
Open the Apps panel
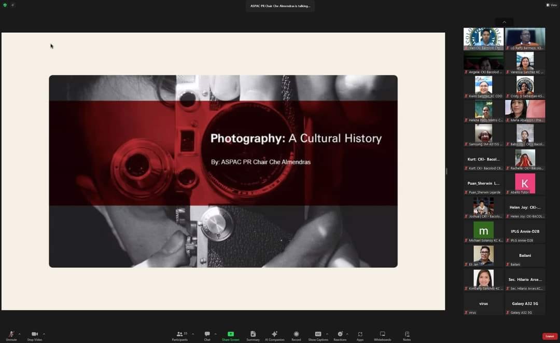pos(360,335)
